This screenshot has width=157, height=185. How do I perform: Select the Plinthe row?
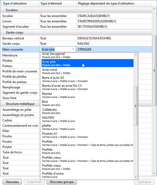coord(20,60)
